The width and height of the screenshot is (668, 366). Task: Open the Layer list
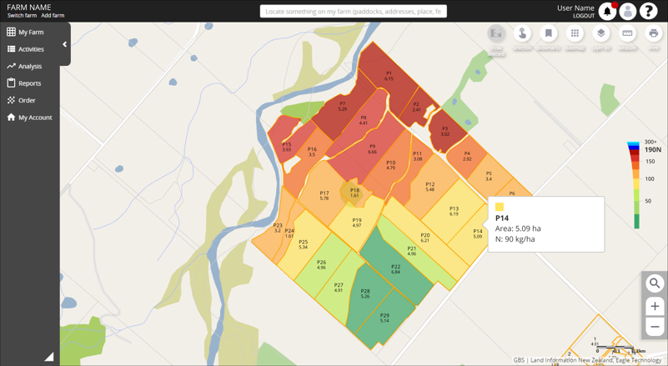point(600,34)
